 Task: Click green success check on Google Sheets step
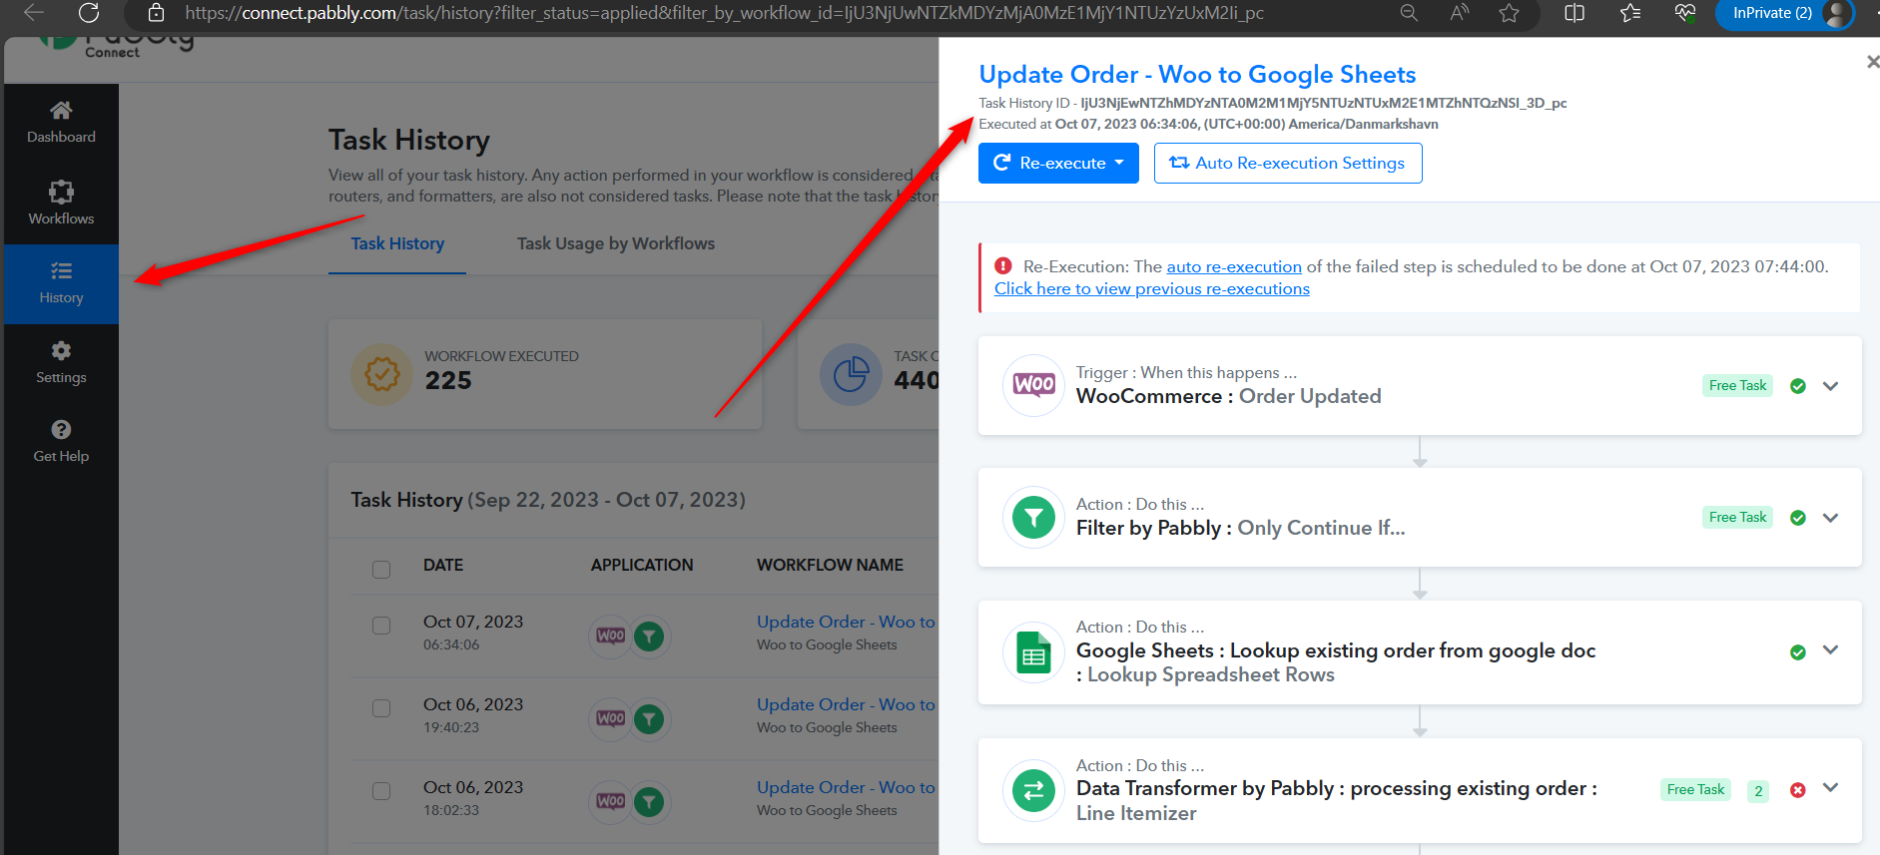click(1797, 652)
